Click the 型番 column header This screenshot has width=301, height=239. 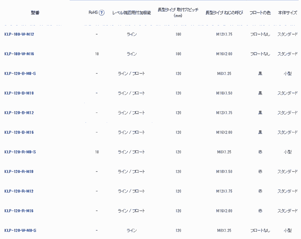[x=35, y=13]
